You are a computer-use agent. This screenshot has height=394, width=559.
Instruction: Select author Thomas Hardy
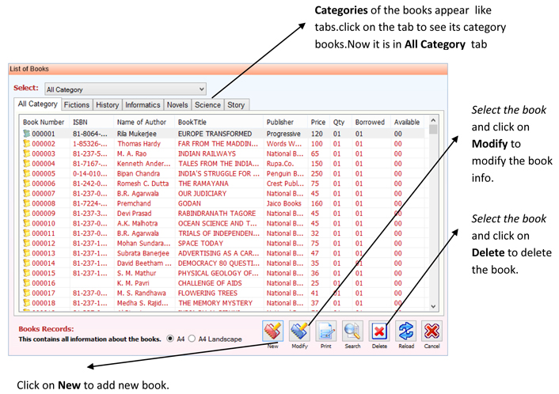pyautogui.click(x=139, y=143)
